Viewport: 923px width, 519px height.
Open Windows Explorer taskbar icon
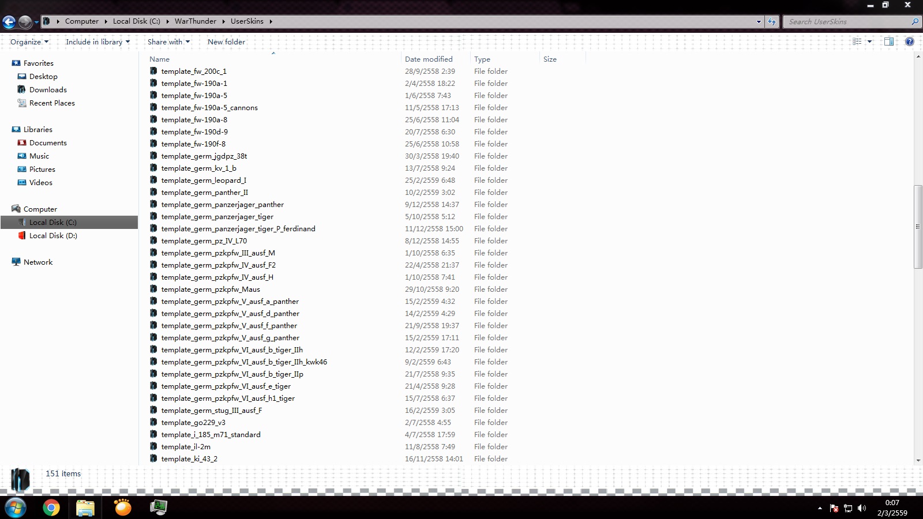(x=85, y=507)
